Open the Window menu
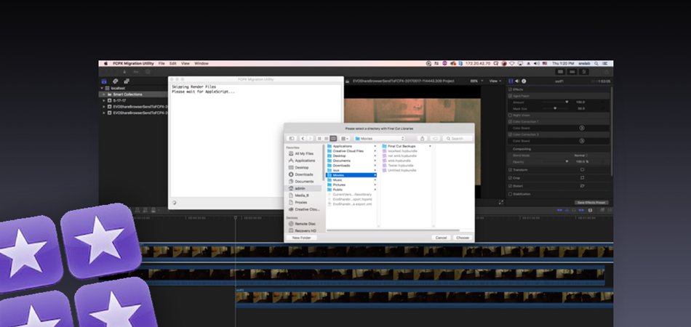691x327 pixels. tap(201, 63)
